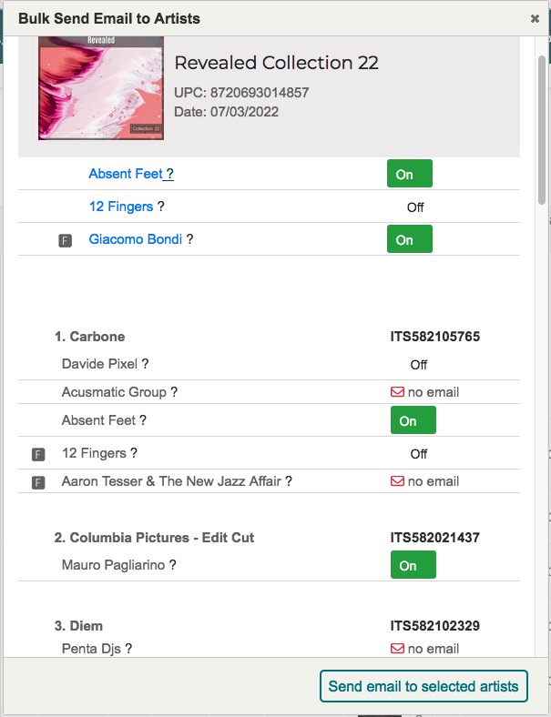Click the F badge beside Giacomo Bondi

pos(65,240)
